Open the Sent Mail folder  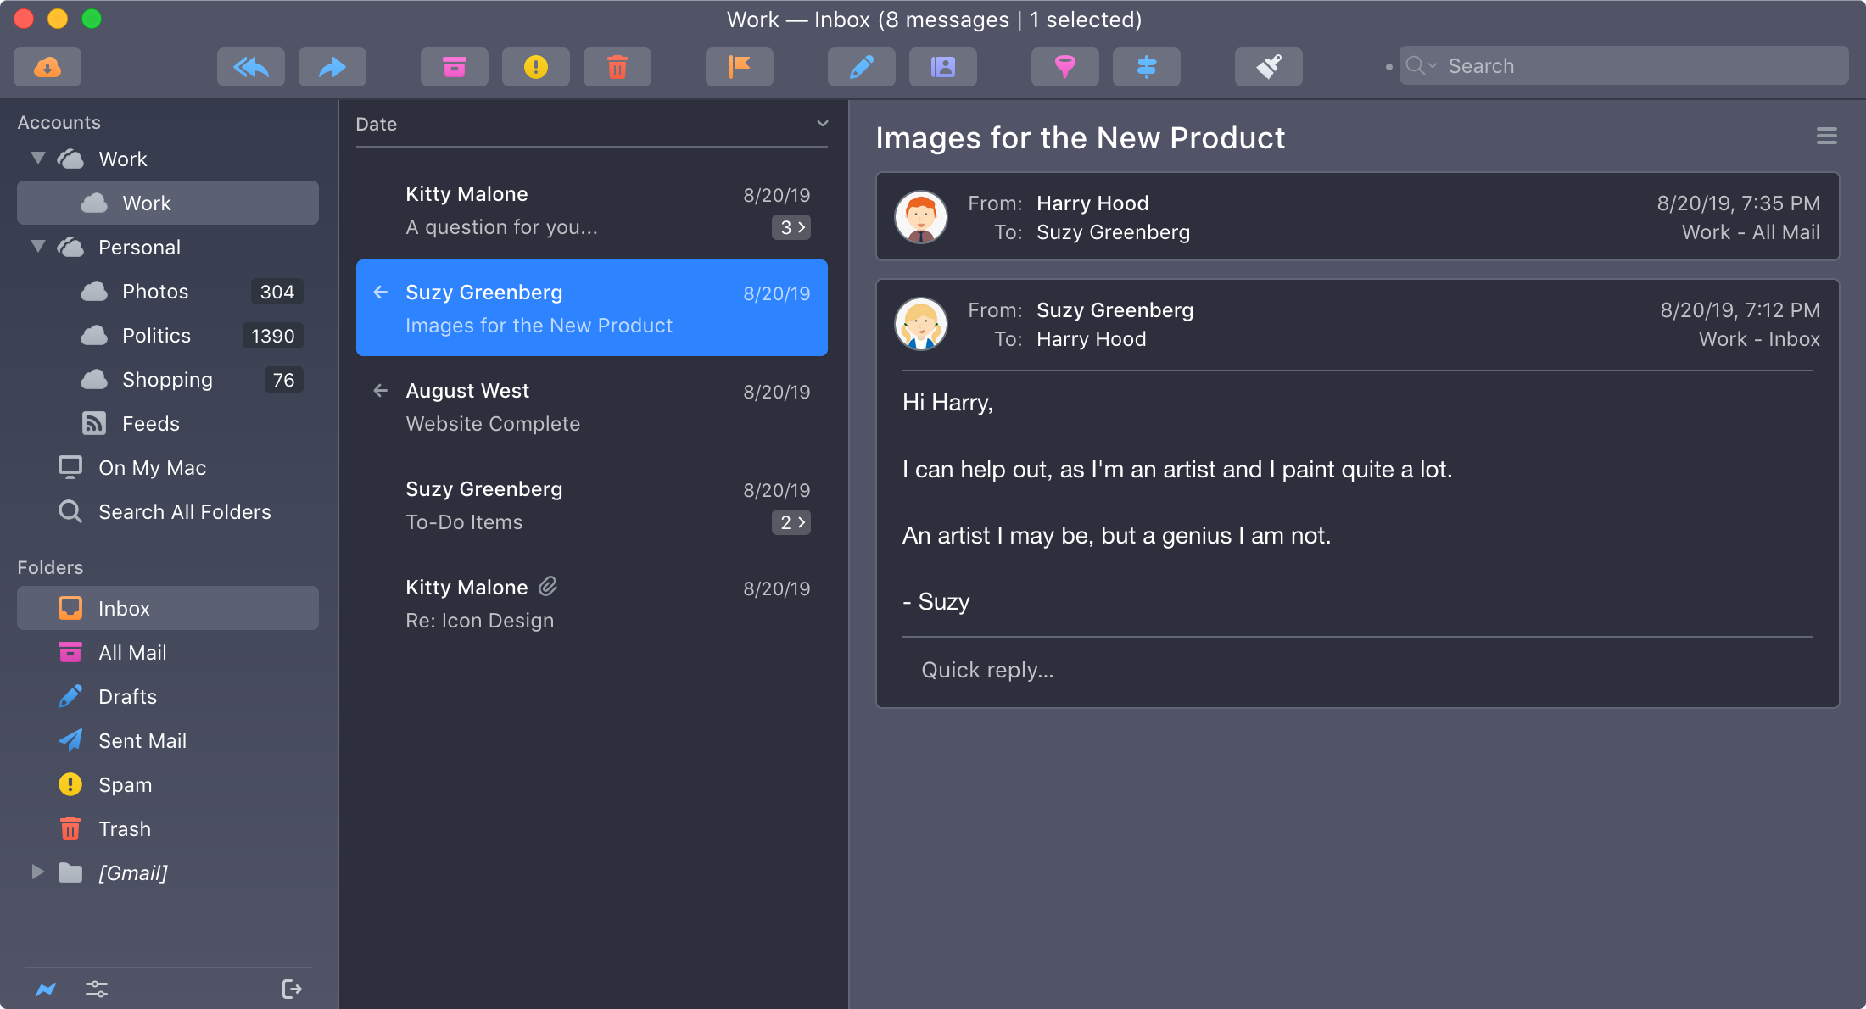point(142,741)
